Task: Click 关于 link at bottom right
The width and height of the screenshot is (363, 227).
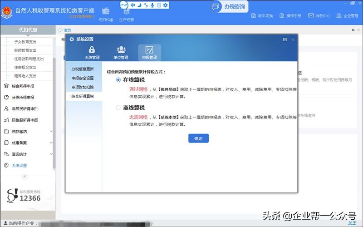Action: (353, 223)
